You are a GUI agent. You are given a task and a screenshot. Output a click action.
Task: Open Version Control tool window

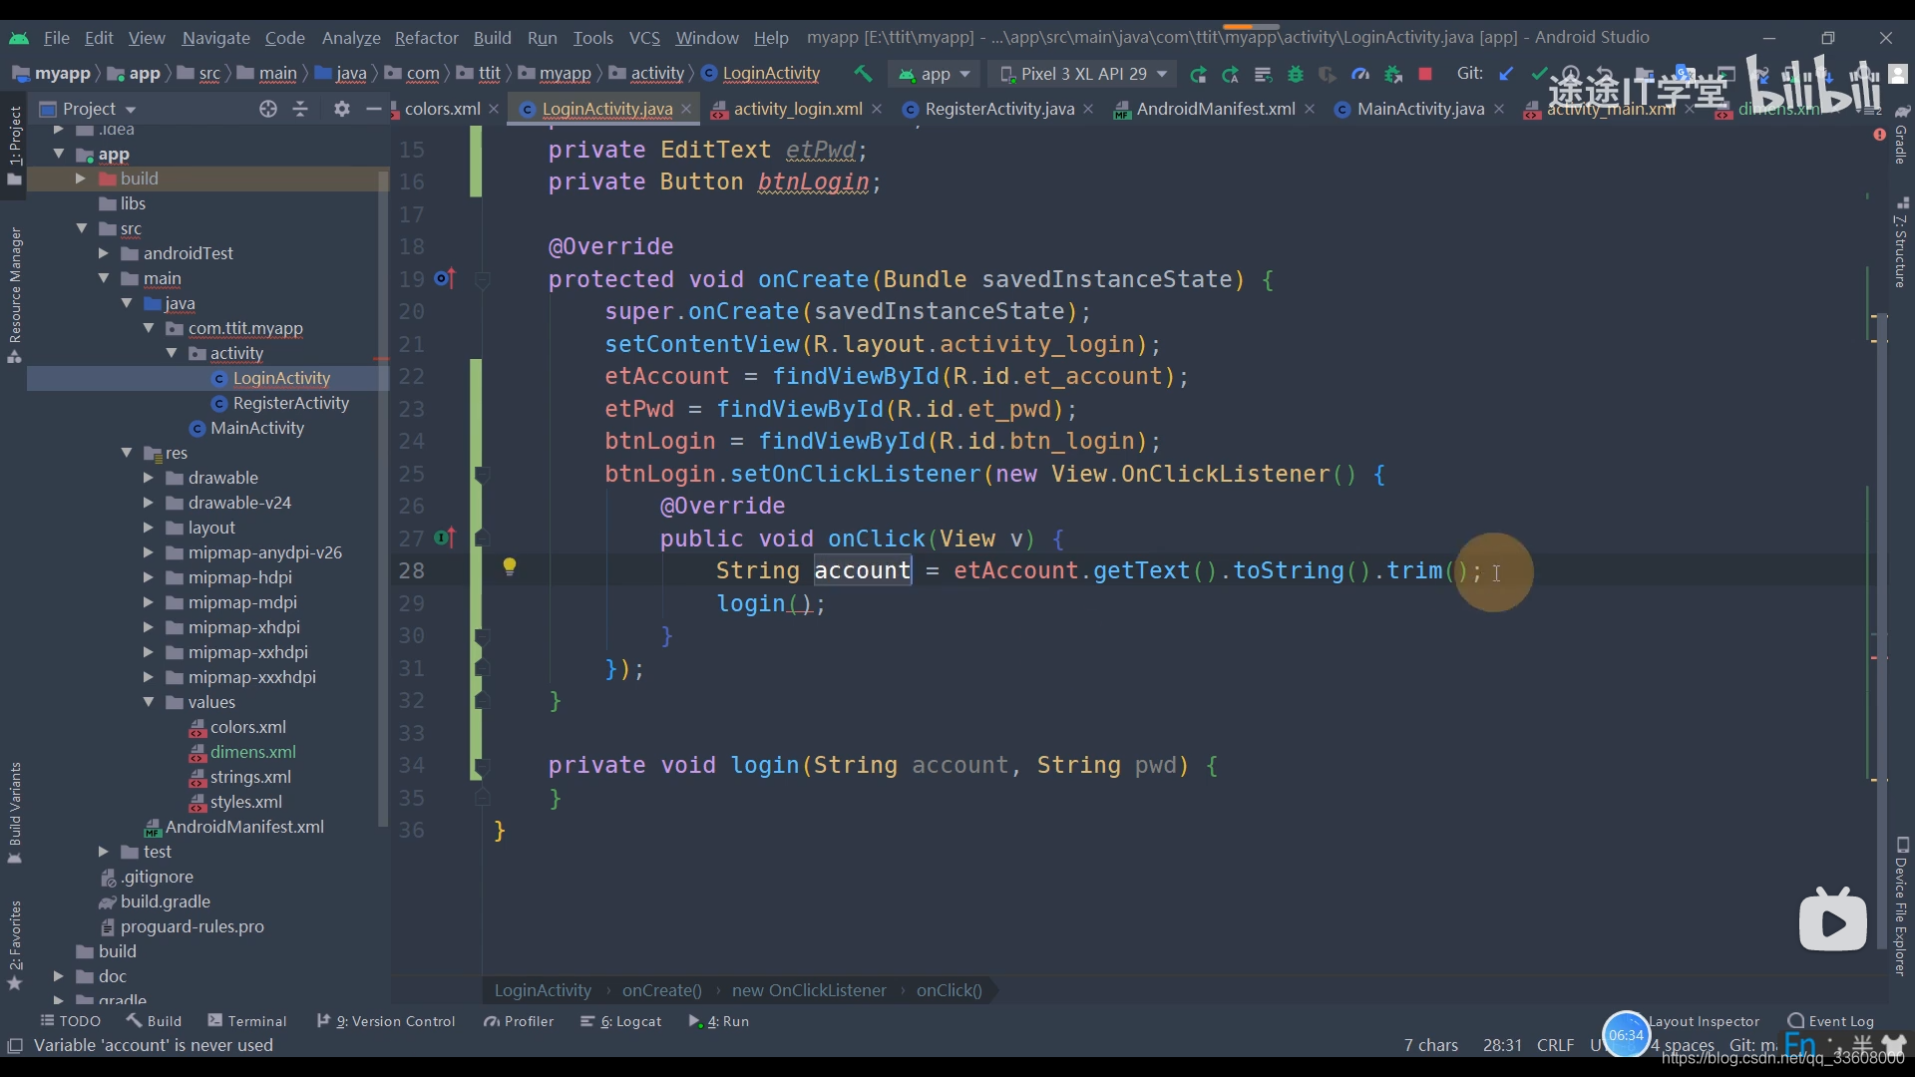tap(385, 1020)
